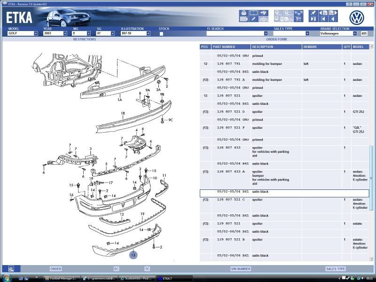This screenshot has width=376, height=282.
Task: Click the screen frame icon beside the printer
Action: 253,13
